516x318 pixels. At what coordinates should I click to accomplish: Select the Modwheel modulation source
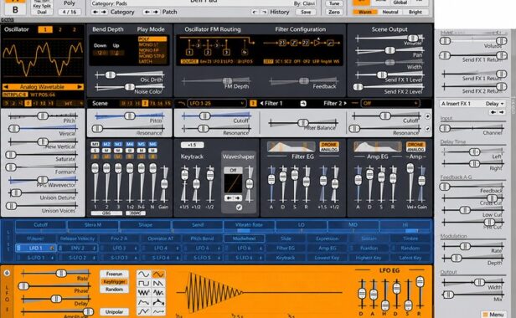tap(244, 238)
